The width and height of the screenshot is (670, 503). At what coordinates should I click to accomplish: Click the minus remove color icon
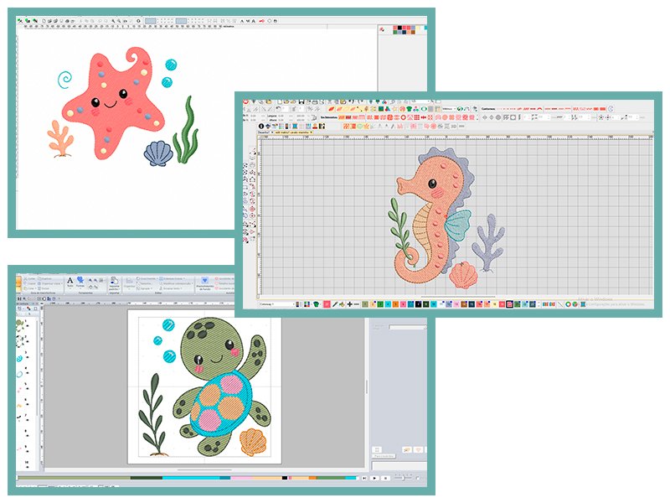[357, 304]
